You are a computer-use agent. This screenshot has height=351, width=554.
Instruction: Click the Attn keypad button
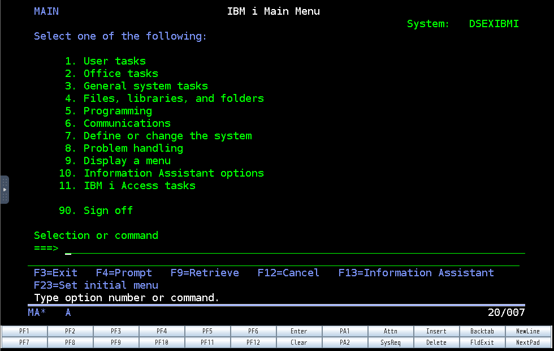(391, 331)
